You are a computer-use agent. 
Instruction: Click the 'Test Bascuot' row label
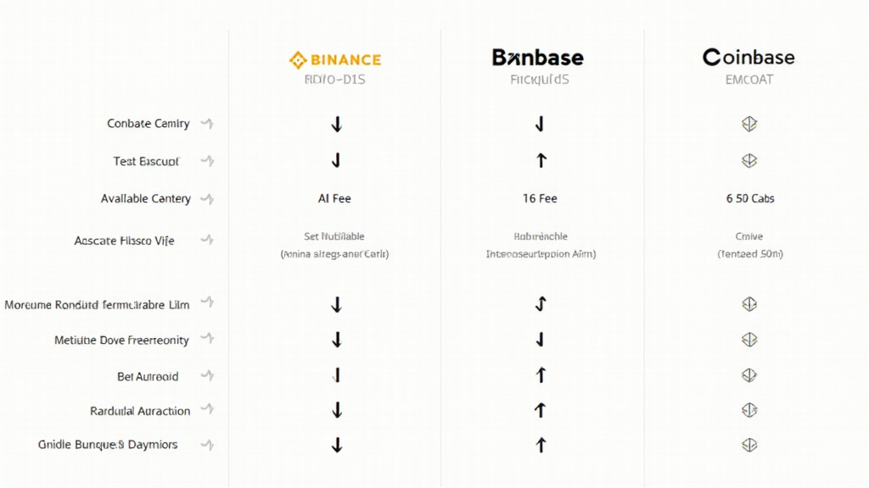coord(146,161)
